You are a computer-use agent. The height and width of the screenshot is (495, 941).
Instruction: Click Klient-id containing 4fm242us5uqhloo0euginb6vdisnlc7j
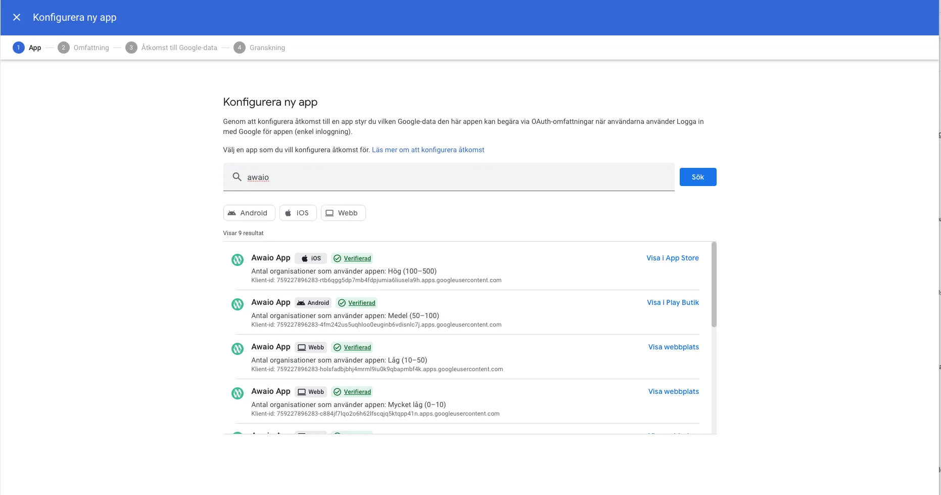(x=377, y=325)
